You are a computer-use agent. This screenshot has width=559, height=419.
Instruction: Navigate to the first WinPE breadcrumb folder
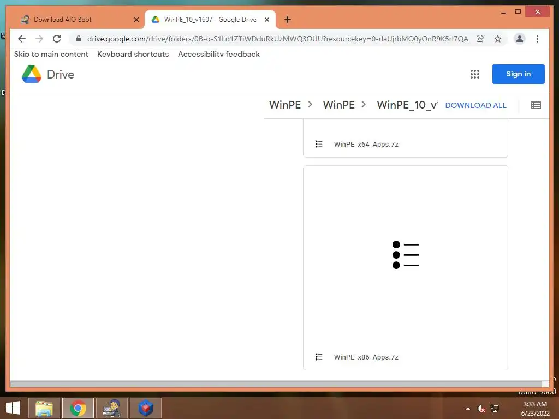pos(285,105)
